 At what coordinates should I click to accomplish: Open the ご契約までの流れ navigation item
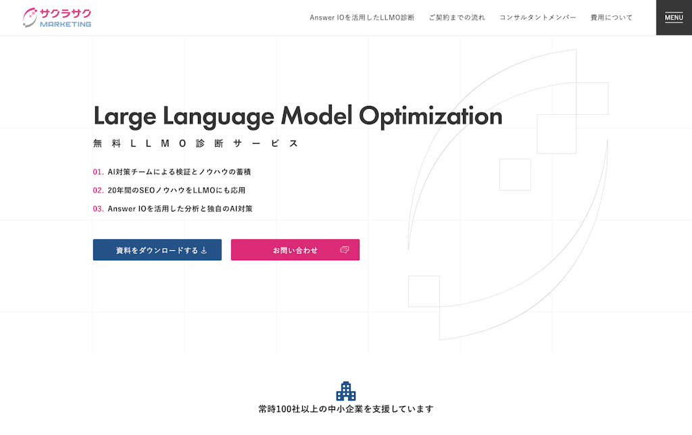pos(456,18)
